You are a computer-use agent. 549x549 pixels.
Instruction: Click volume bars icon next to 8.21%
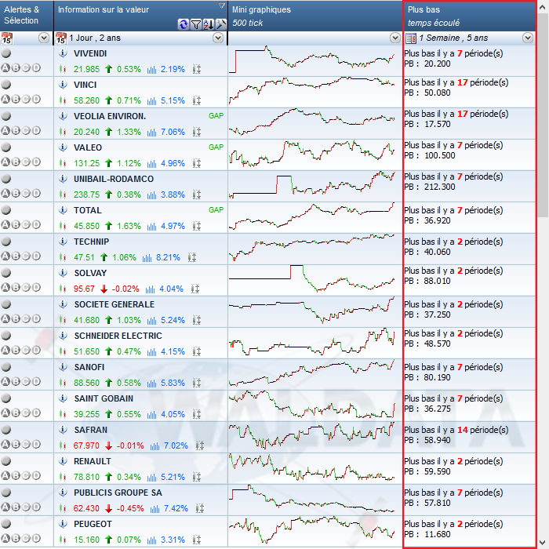(x=147, y=258)
